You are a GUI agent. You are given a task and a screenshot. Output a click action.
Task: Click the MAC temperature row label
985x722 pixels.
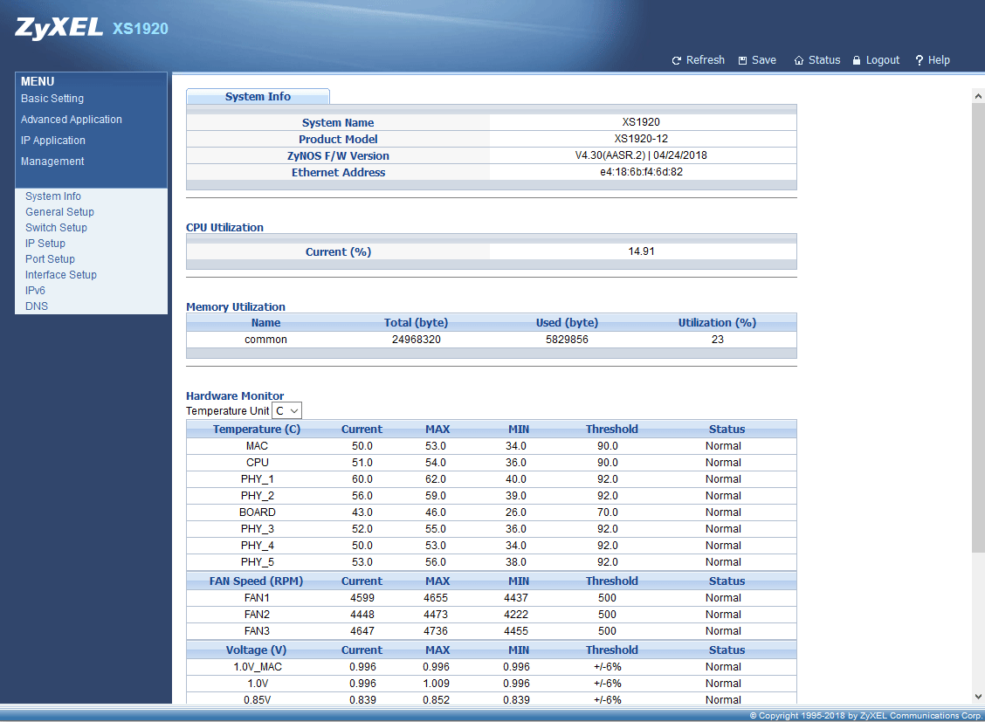(257, 446)
